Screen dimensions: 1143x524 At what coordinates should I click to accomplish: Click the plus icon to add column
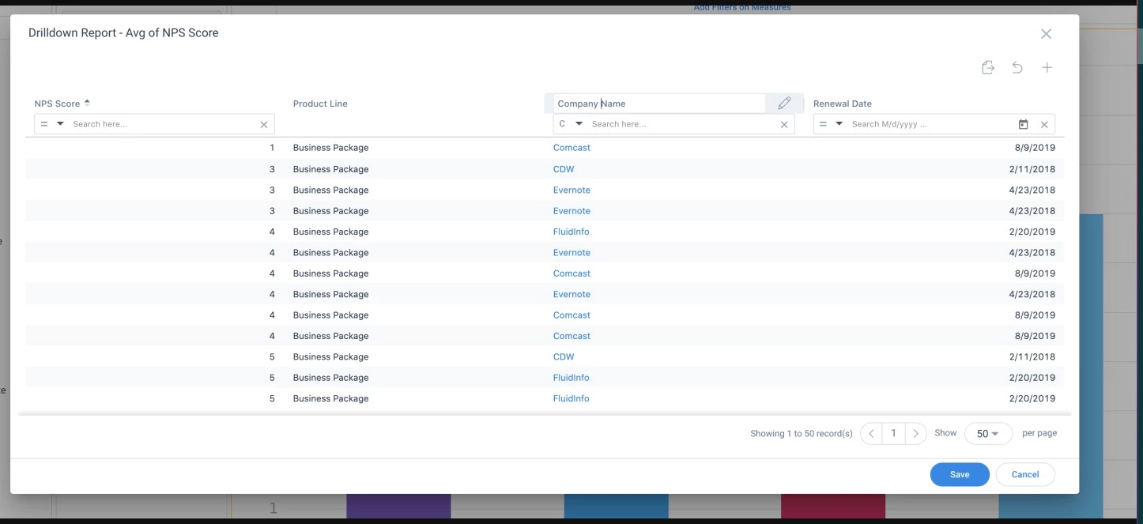tap(1047, 68)
